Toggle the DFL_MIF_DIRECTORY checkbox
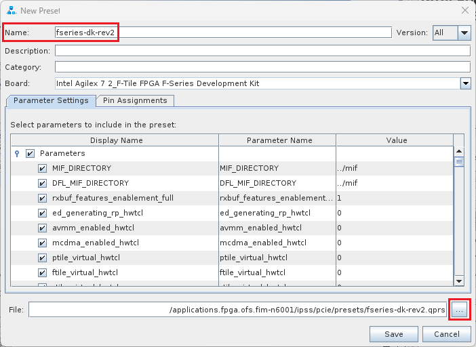The image size is (476, 347). pyautogui.click(x=42, y=183)
